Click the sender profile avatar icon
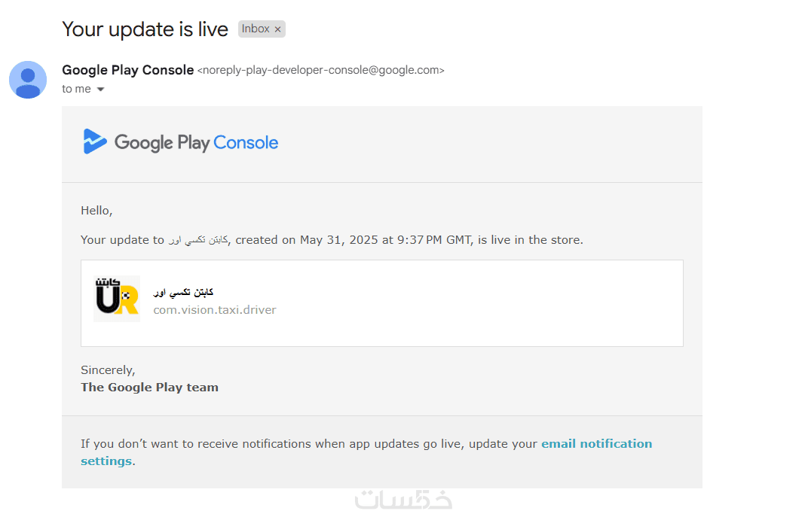The width and height of the screenshot is (808, 520). click(x=28, y=80)
